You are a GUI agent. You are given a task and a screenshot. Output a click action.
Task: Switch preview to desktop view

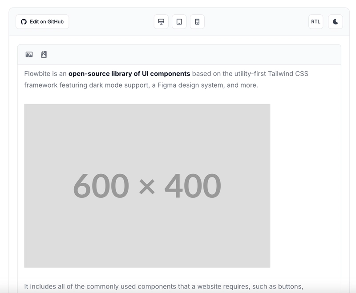click(161, 22)
